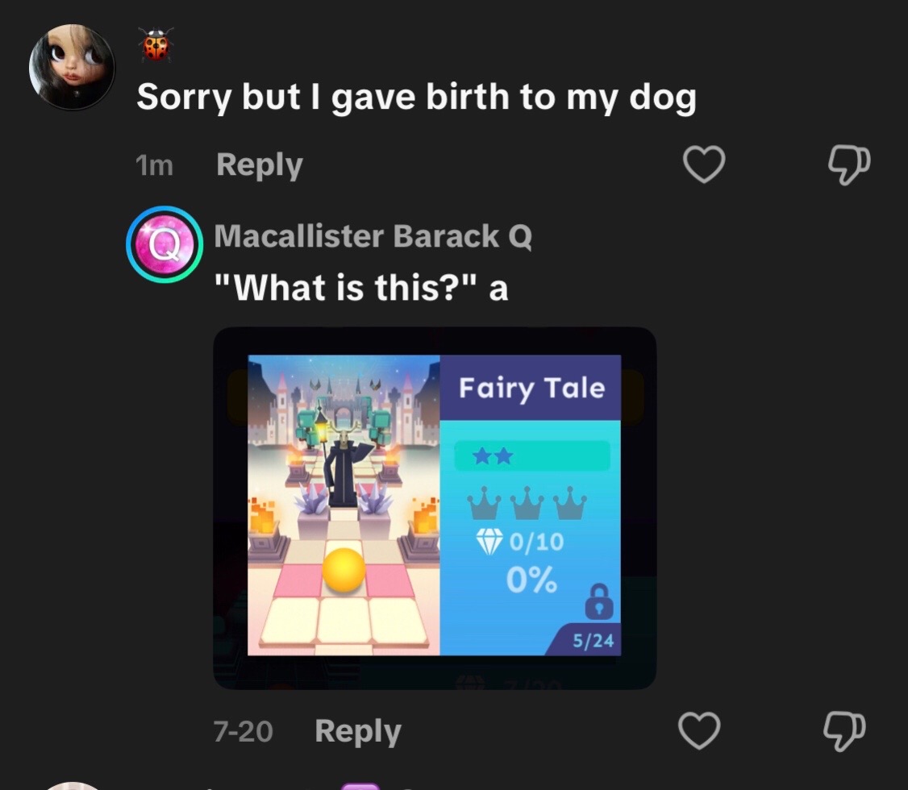Viewport: 908px width, 790px height.
Task: Reply to Macallister Barack Q's comment
Action: [358, 731]
